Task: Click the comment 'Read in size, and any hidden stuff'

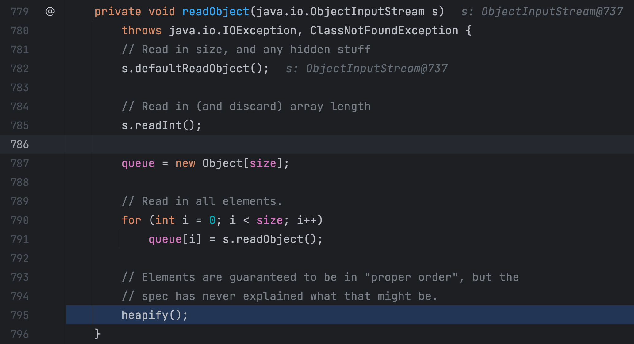Action: click(246, 50)
